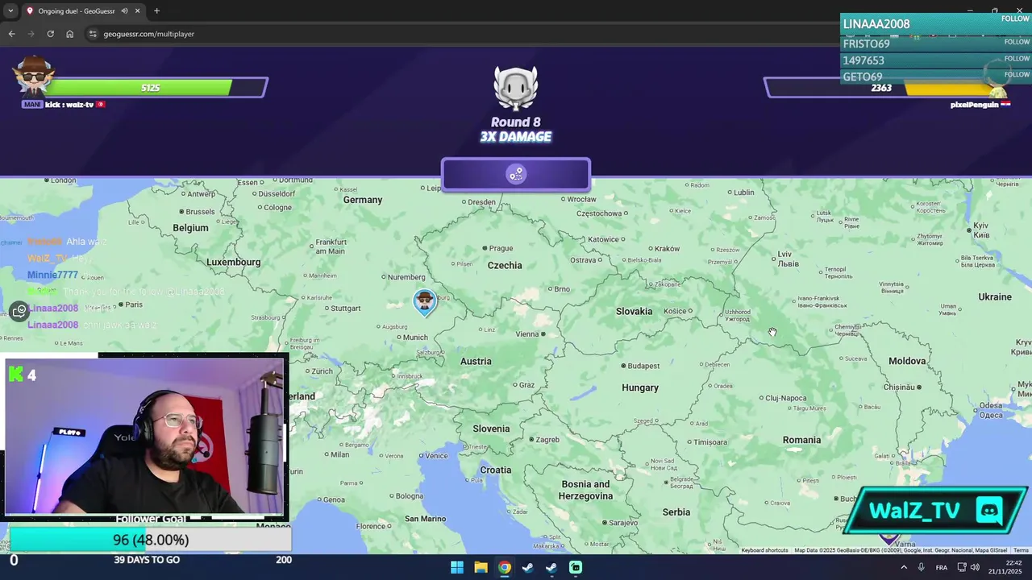Select the Ongoing duel - GeoGuessr tab
This screenshot has width=1032, height=580.
point(83,11)
